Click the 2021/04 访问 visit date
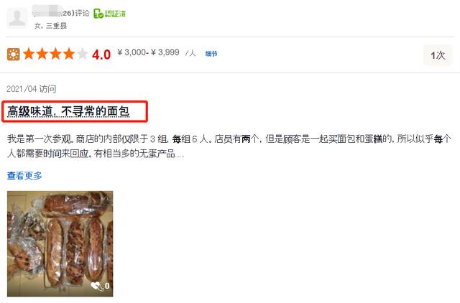Screen dimensions: 460x303 click(x=32, y=89)
